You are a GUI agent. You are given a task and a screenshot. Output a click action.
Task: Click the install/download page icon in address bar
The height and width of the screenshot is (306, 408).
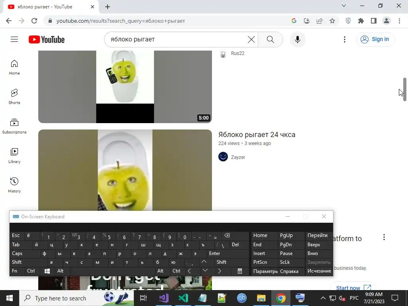[307, 21]
